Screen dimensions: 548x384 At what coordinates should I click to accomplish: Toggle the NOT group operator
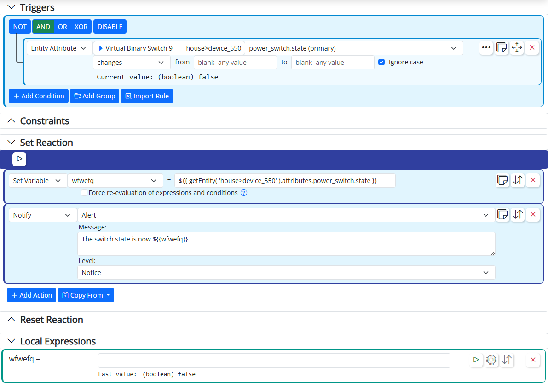coord(20,27)
